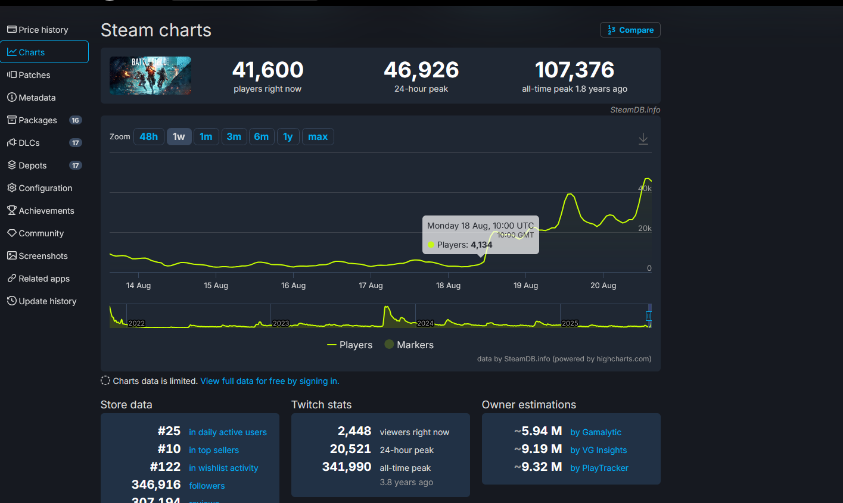Click "View full data for free by signing in"
Image resolution: width=843 pixels, height=503 pixels.
[x=270, y=381]
